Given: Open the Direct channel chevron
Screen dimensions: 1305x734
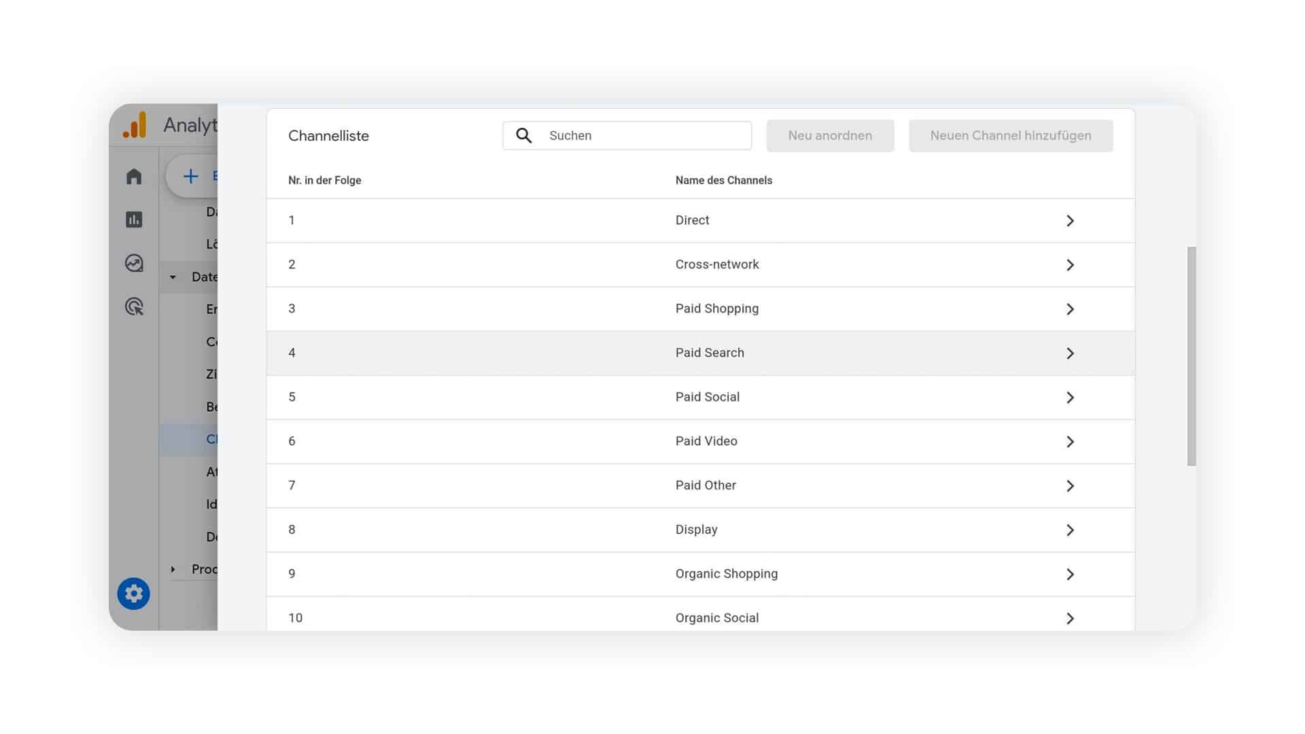Looking at the screenshot, I should (1070, 221).
